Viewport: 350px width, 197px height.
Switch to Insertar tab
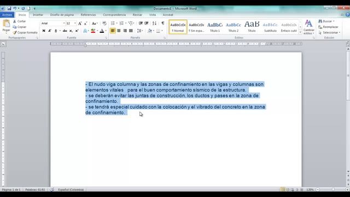tap(38, 15)
